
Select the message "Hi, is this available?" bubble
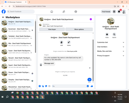pos(63,59)
